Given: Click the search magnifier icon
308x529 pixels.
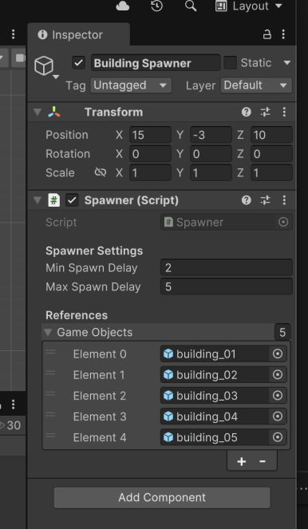Looking at the screenshot, I should click(x=191, y=6).
